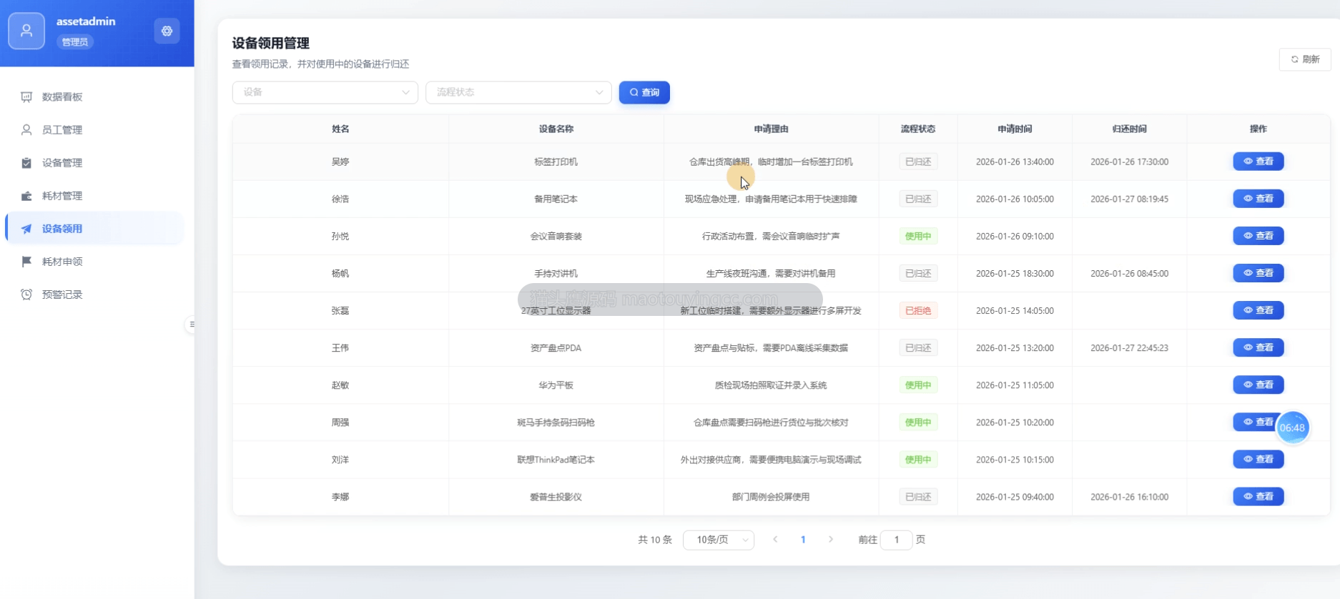This screenshot has width=1340, height=599.
Task: Click the 查询 search button
Action: [x=644, y=92]
